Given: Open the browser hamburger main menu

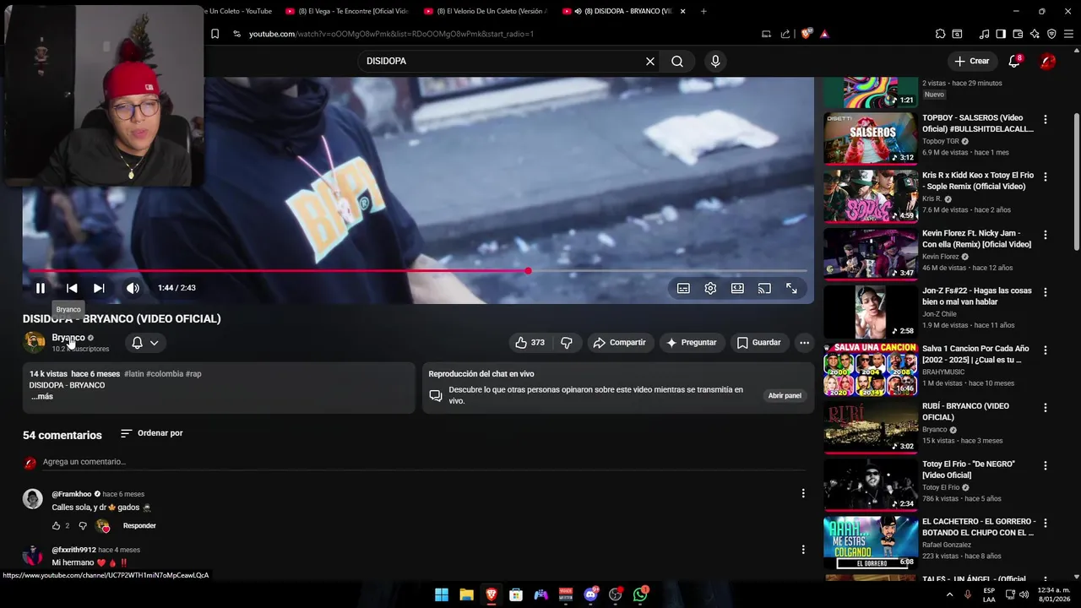Looking at the screenshot, I should [1067, 34].
